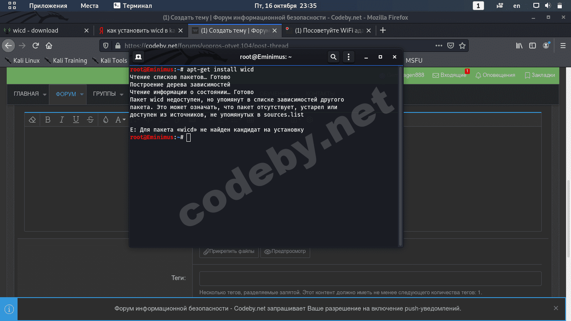Click the eraser remove-formatting icon
The height and width of the screenshot is (321, 571).
coord(32,120)
